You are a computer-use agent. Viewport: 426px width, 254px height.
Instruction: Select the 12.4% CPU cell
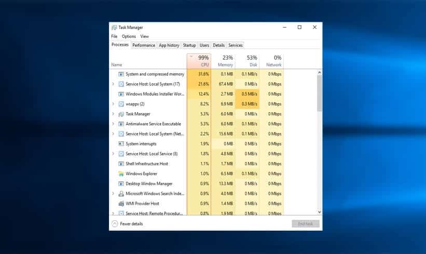(x=199, y=94)
